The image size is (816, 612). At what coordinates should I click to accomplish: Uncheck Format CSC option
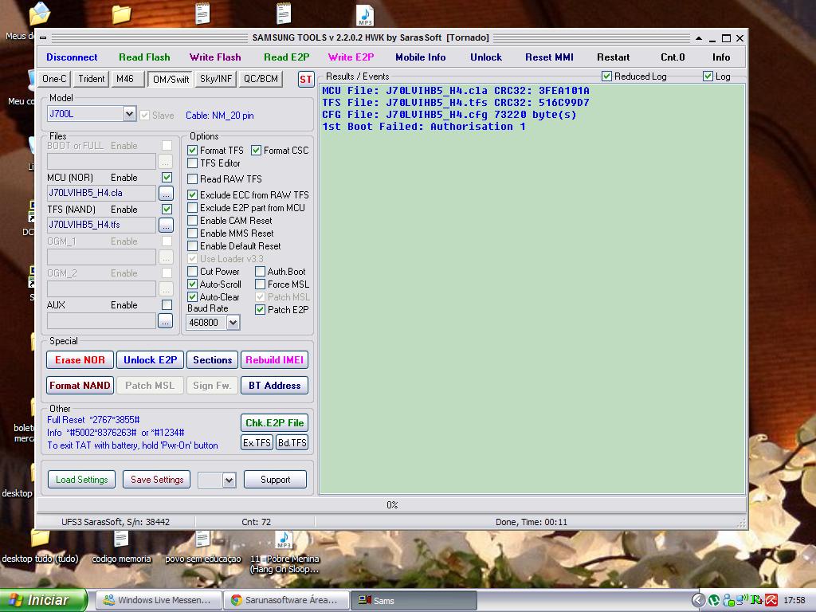tap(256, 151)
